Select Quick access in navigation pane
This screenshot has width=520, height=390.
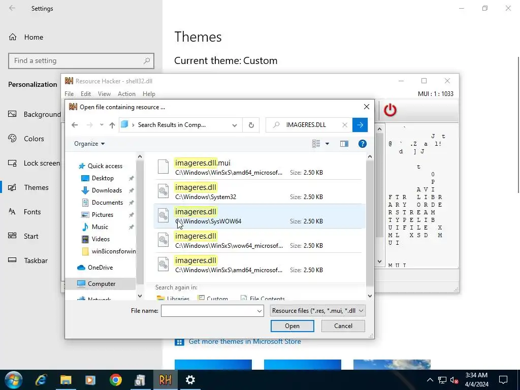pos(105,166)
